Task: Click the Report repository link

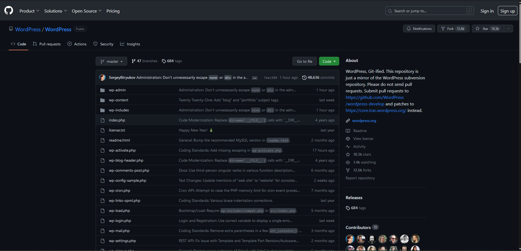Action: 360,178
